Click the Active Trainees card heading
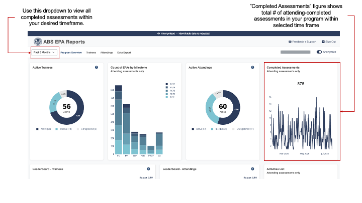 coord(42,68)
